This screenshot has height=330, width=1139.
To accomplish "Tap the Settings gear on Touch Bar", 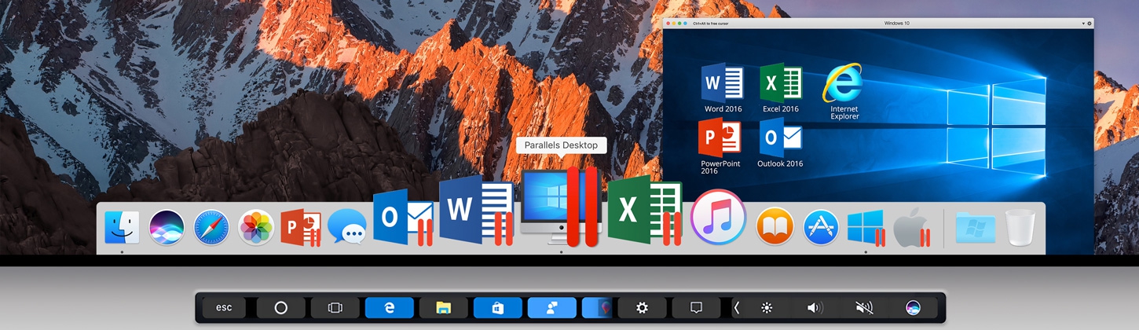I will 642,308.
